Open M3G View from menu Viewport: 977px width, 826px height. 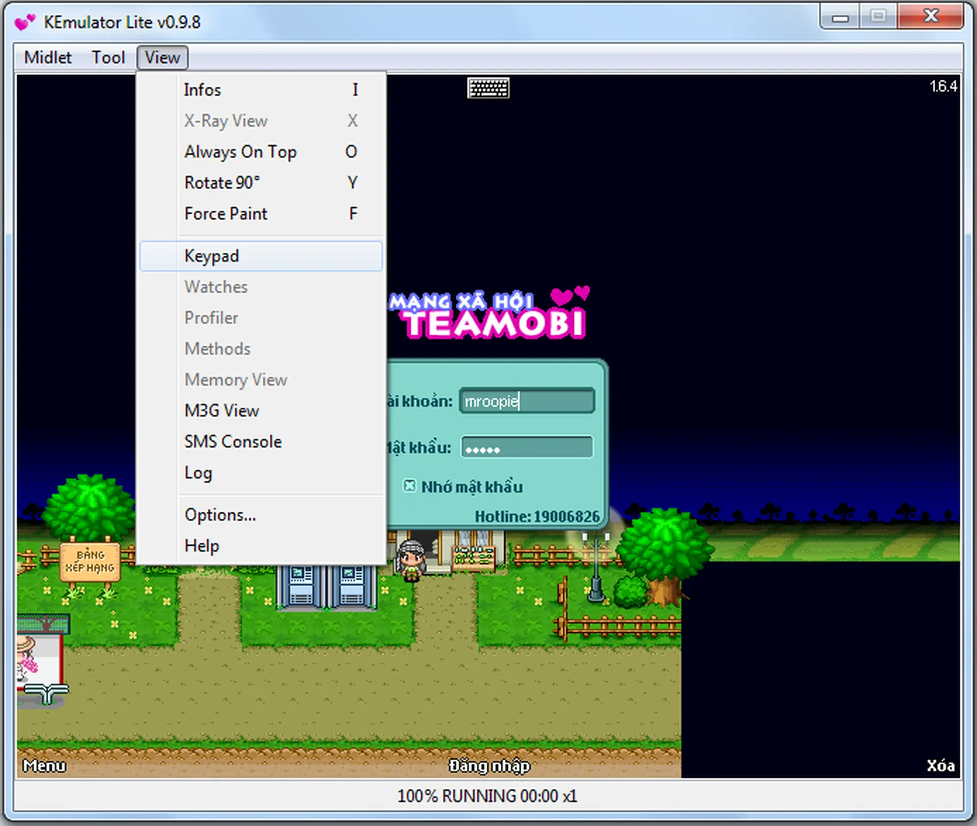pyautogui.click(x=261, y=410)
